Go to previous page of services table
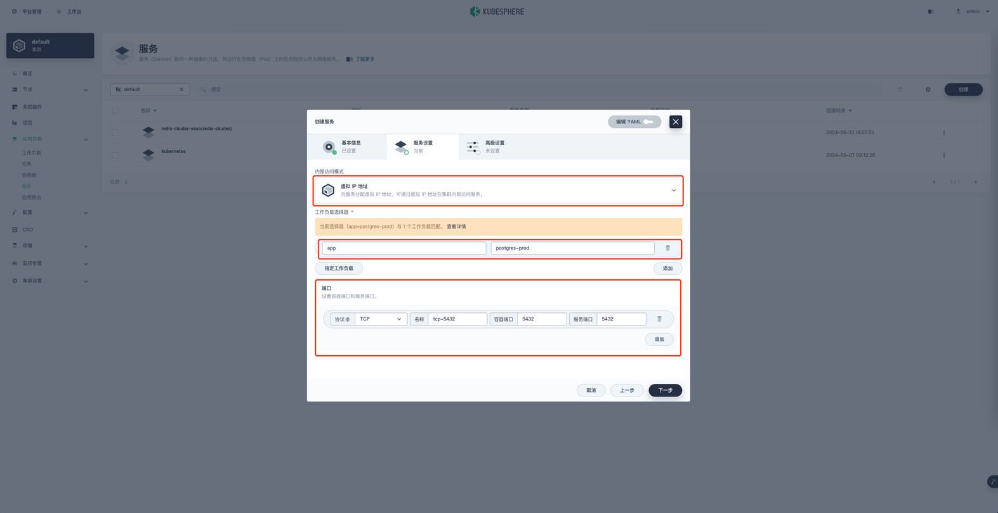The width and height of the screenshot is (998, 513). pyautogui.click(x=935, y=182)
